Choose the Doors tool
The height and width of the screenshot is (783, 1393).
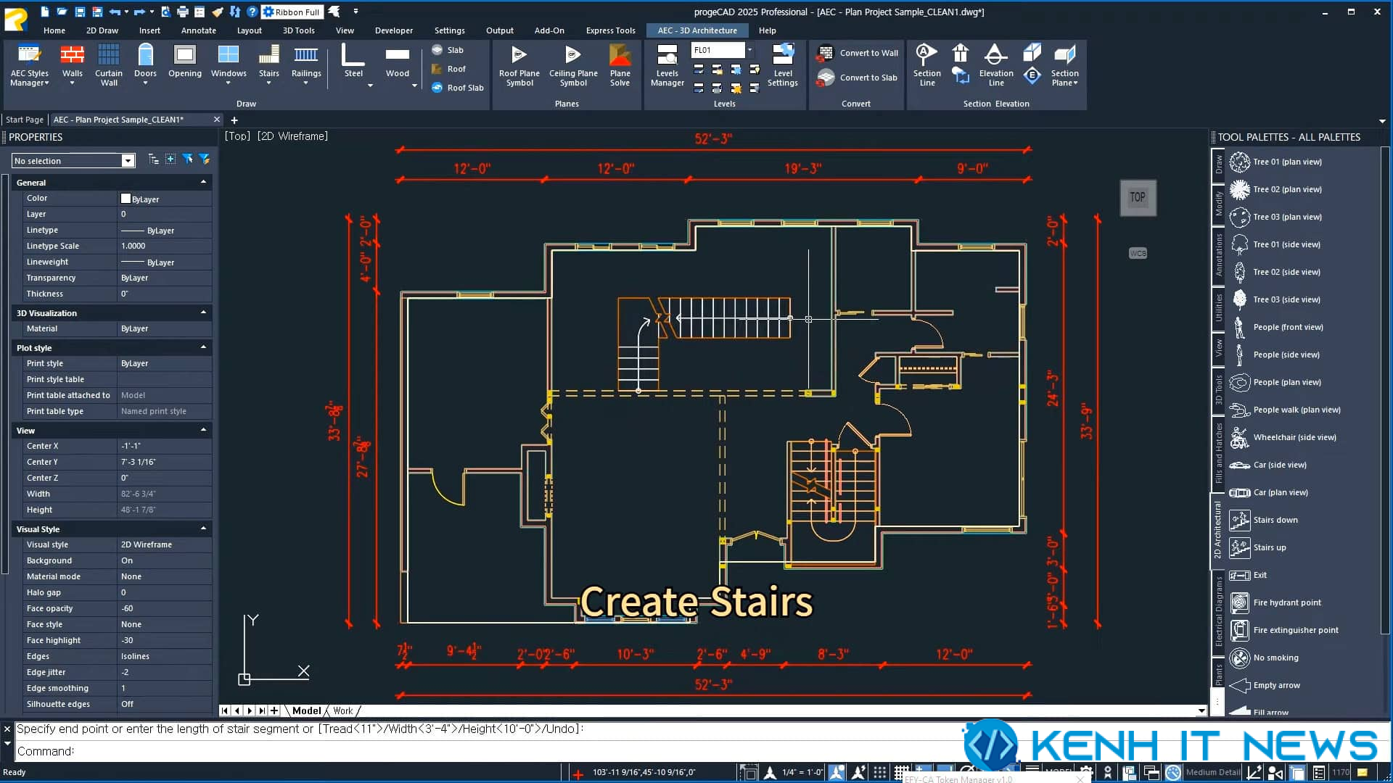coord(145,65)
